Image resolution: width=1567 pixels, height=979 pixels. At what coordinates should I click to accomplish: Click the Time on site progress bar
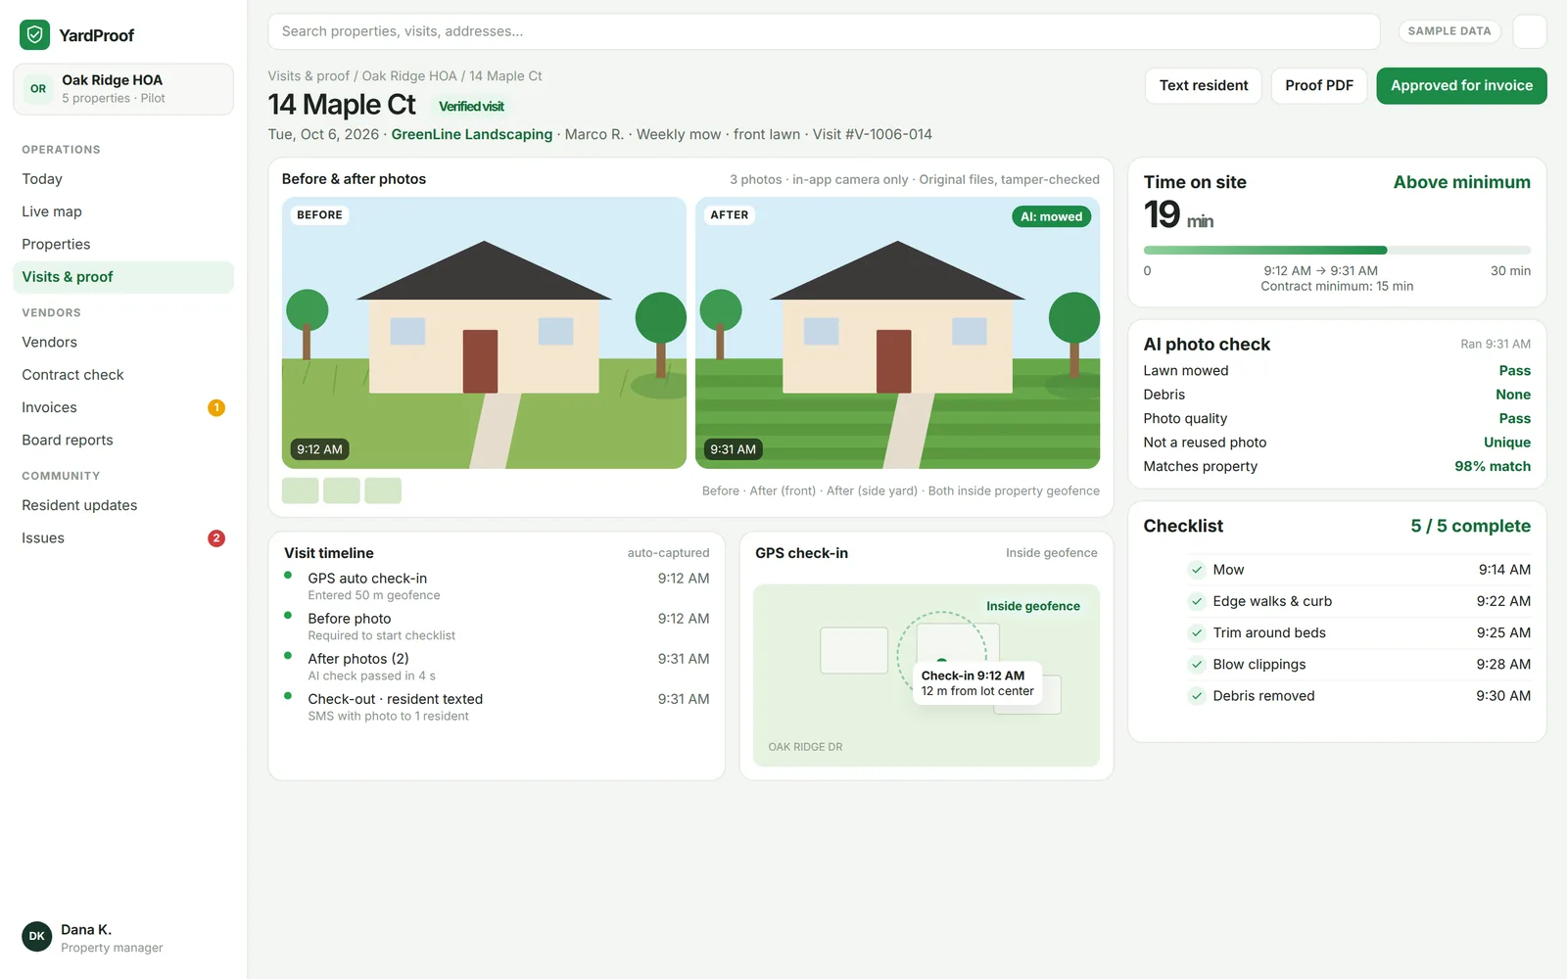click(x=1337, y=251)
